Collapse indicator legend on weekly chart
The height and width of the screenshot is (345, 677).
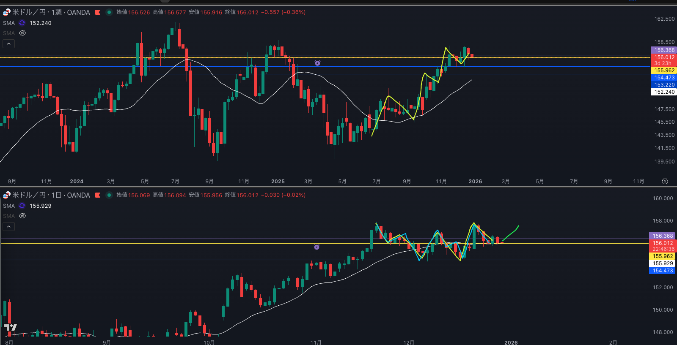tap(8, 43)
